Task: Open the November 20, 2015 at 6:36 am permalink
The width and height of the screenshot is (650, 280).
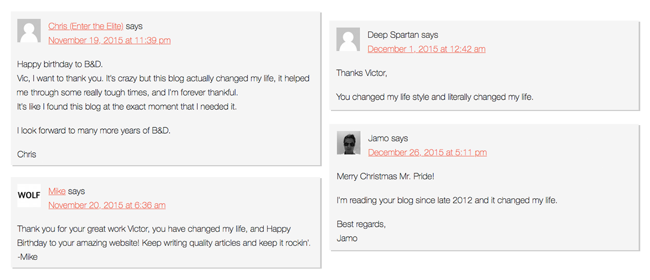Action: [x=107, y=205]
